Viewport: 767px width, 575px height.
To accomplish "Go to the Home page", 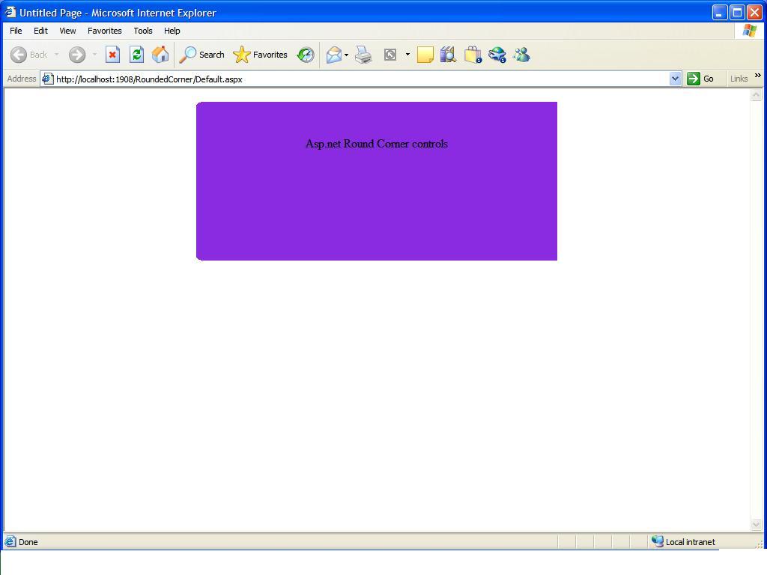I will coord(160,55).
